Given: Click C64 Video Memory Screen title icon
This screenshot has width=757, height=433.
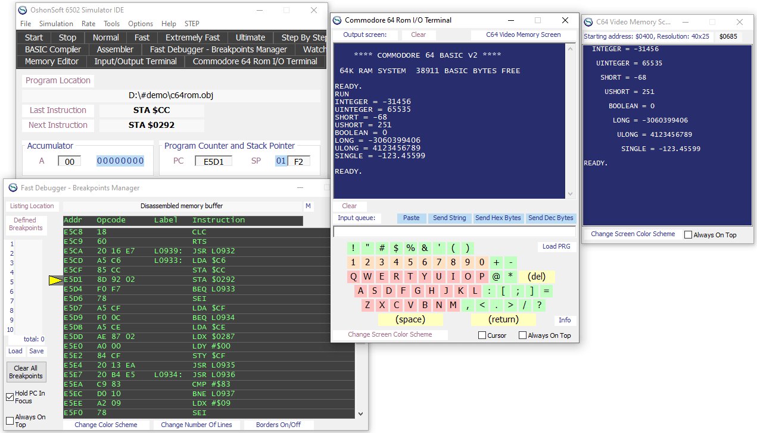Looking at the screenshot, I should 588,22.
